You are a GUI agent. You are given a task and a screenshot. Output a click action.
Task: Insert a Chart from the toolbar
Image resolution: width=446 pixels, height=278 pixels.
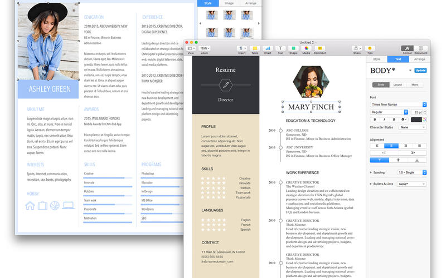point(268,48)
